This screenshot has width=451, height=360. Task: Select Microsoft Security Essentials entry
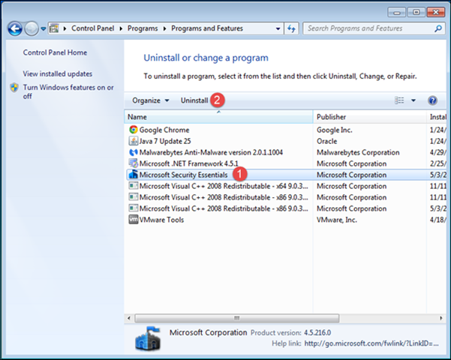click(x=184, y=175)
